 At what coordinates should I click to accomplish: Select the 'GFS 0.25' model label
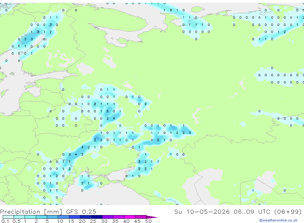pos(81,211)
